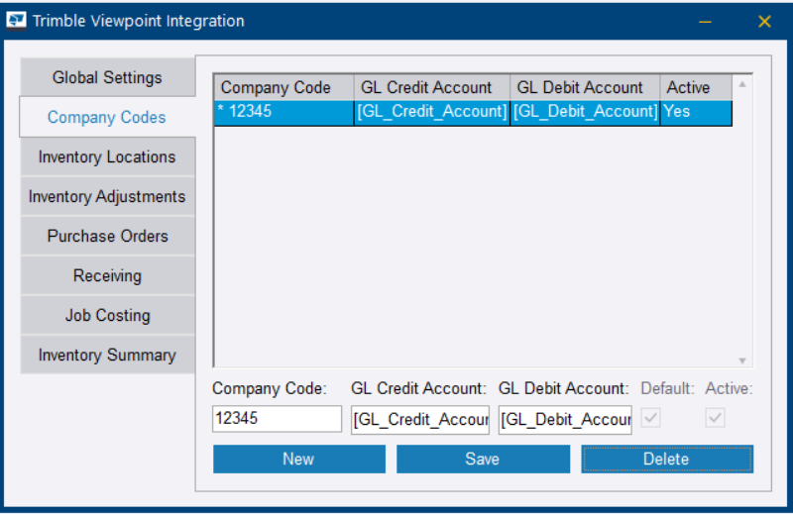Sort by GL Credit Account column header
The width and height of the screenshot is (793, 514).
point(432,87)
